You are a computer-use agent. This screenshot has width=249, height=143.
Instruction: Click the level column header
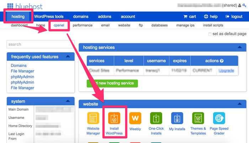coord(129,61)
